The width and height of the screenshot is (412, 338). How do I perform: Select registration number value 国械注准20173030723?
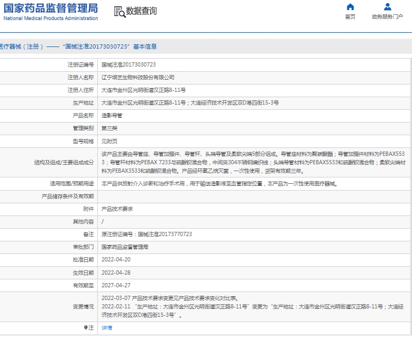click(129, 64)
